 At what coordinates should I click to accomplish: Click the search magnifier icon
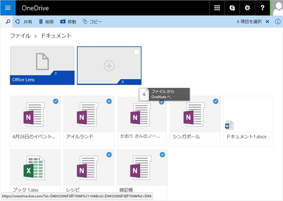pyautogui.click(x=8, y=22)
